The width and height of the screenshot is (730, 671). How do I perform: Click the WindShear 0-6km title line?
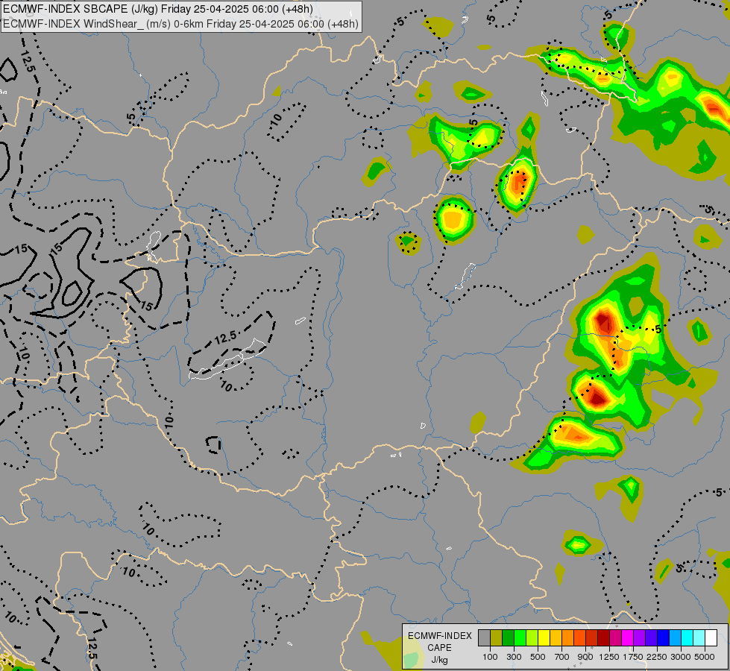pos(180,24)
